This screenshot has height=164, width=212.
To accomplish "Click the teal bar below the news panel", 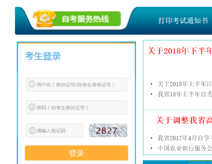I will tap(177, 162).
